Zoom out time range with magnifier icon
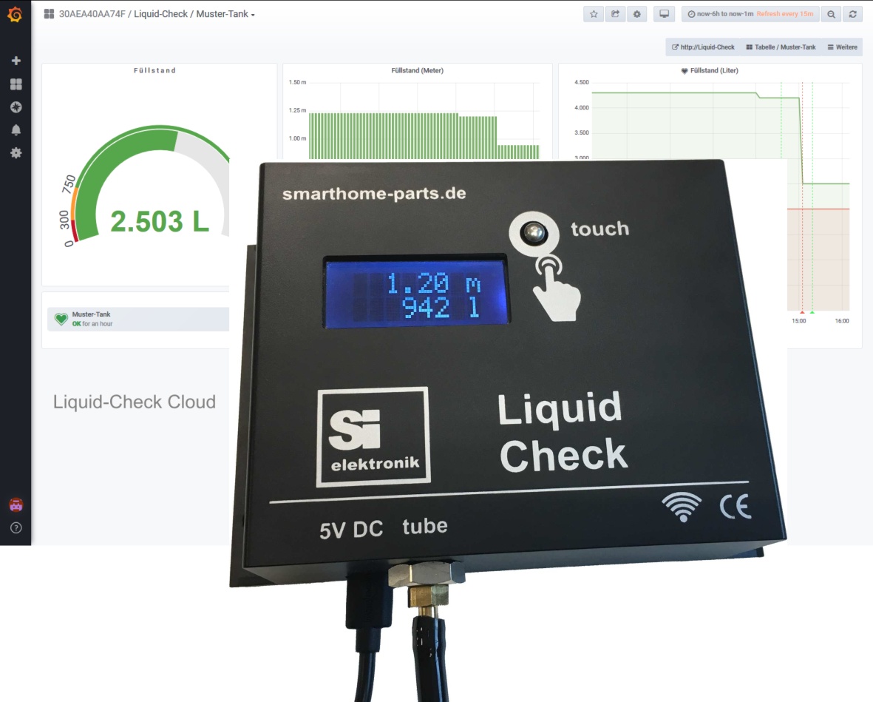Image resolution: width=873 pixels, height=702 pixels. 832,14
